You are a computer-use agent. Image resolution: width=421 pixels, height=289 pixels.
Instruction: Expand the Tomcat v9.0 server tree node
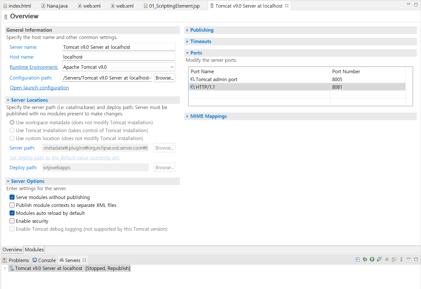4,268
